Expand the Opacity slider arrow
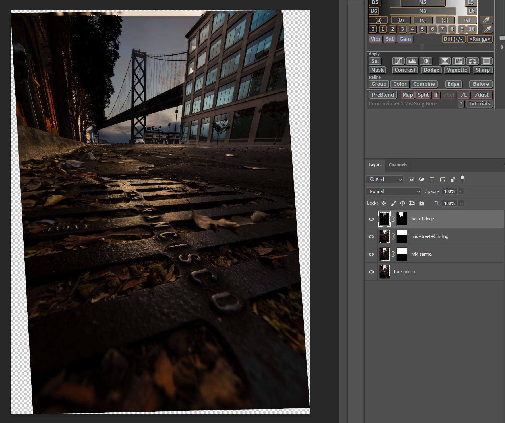 [x=461, y=191]
